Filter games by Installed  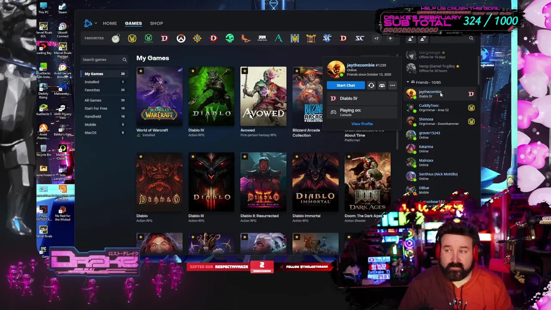click(105, 82)
